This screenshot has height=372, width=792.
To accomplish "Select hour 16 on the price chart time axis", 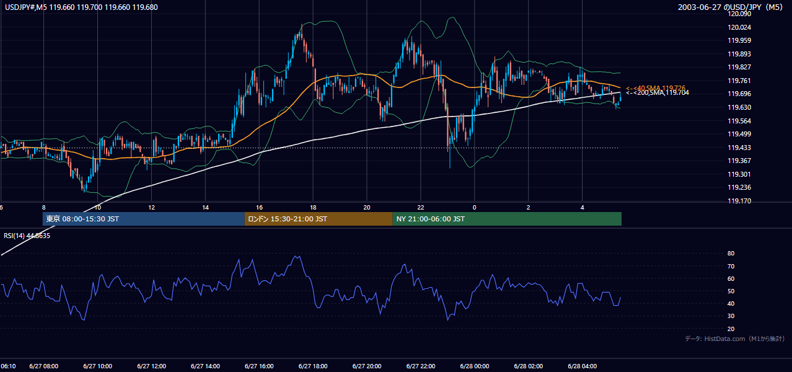I will [x=259, y=207].
